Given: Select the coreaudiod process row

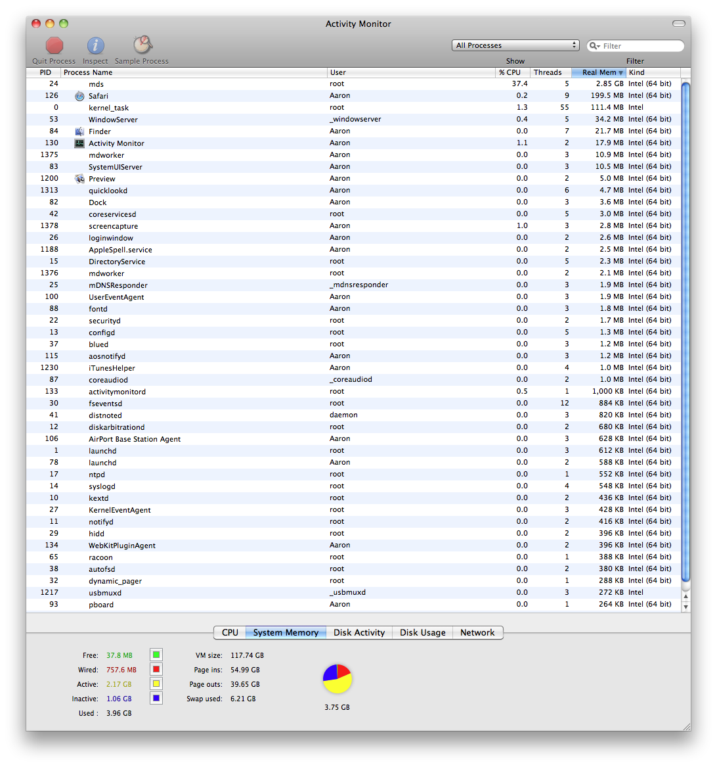Looking at the screenshot, I should pos(353,380).
